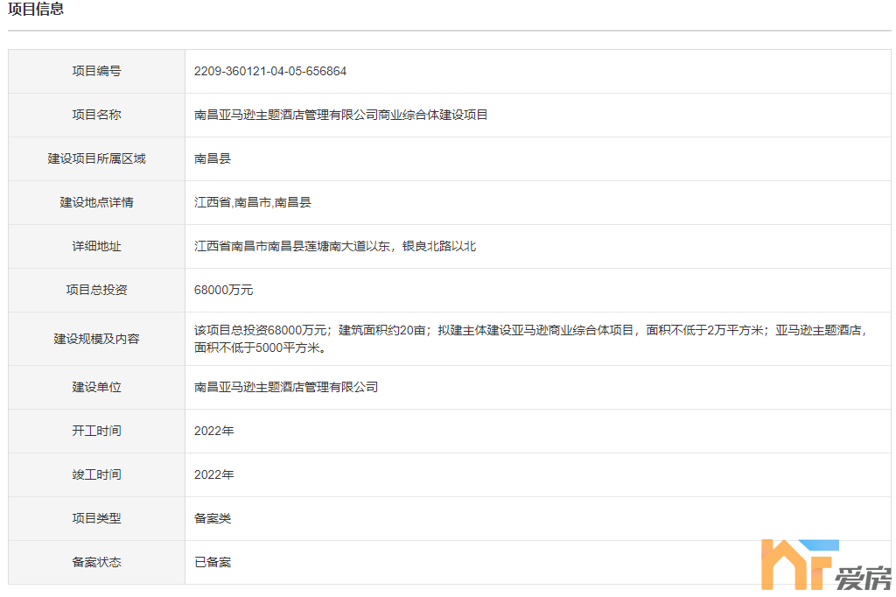This screenshot has height=597, width=896.
Task: Select the '建设单位' row label
Action: pyautogui.click(x=96, y=387)
